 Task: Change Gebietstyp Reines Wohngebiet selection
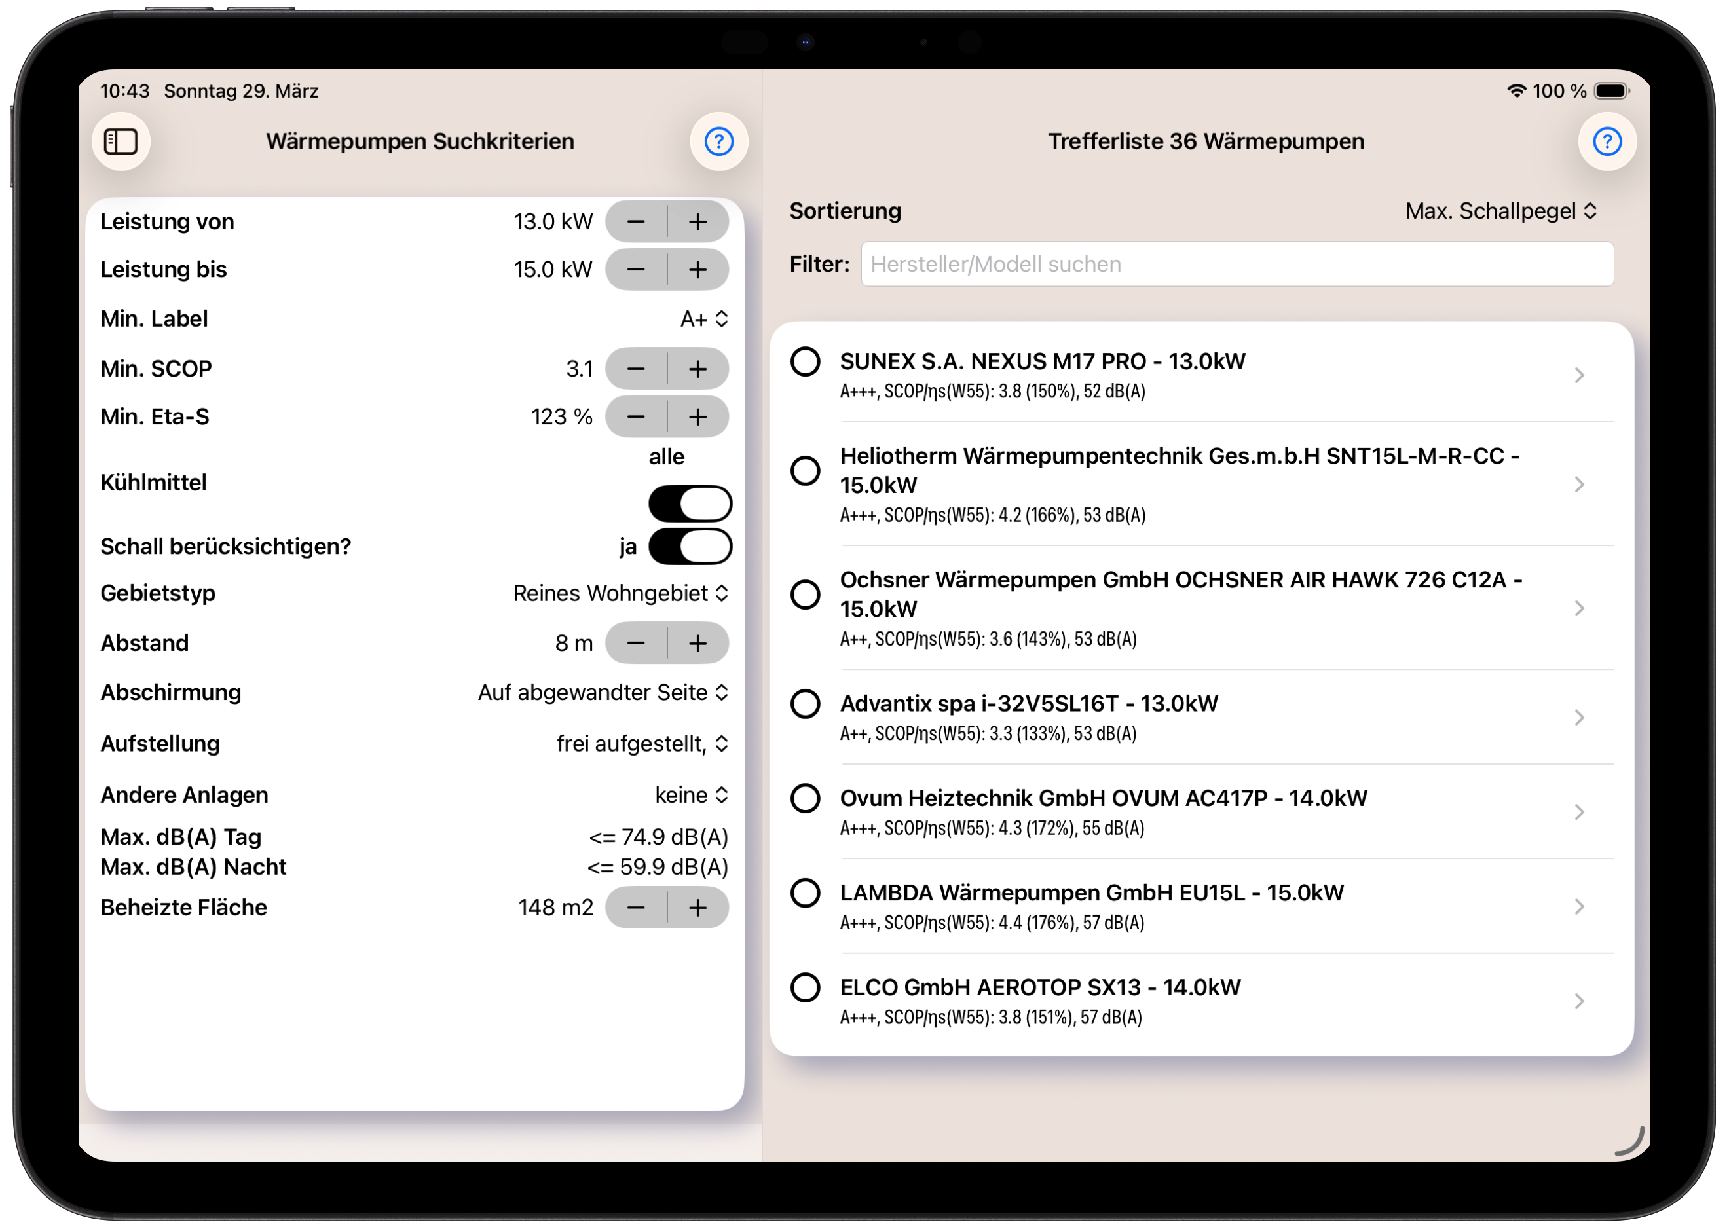[x=620, y=593]
